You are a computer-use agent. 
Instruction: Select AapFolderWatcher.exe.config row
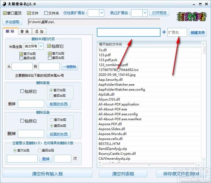[x=149, y=89]
